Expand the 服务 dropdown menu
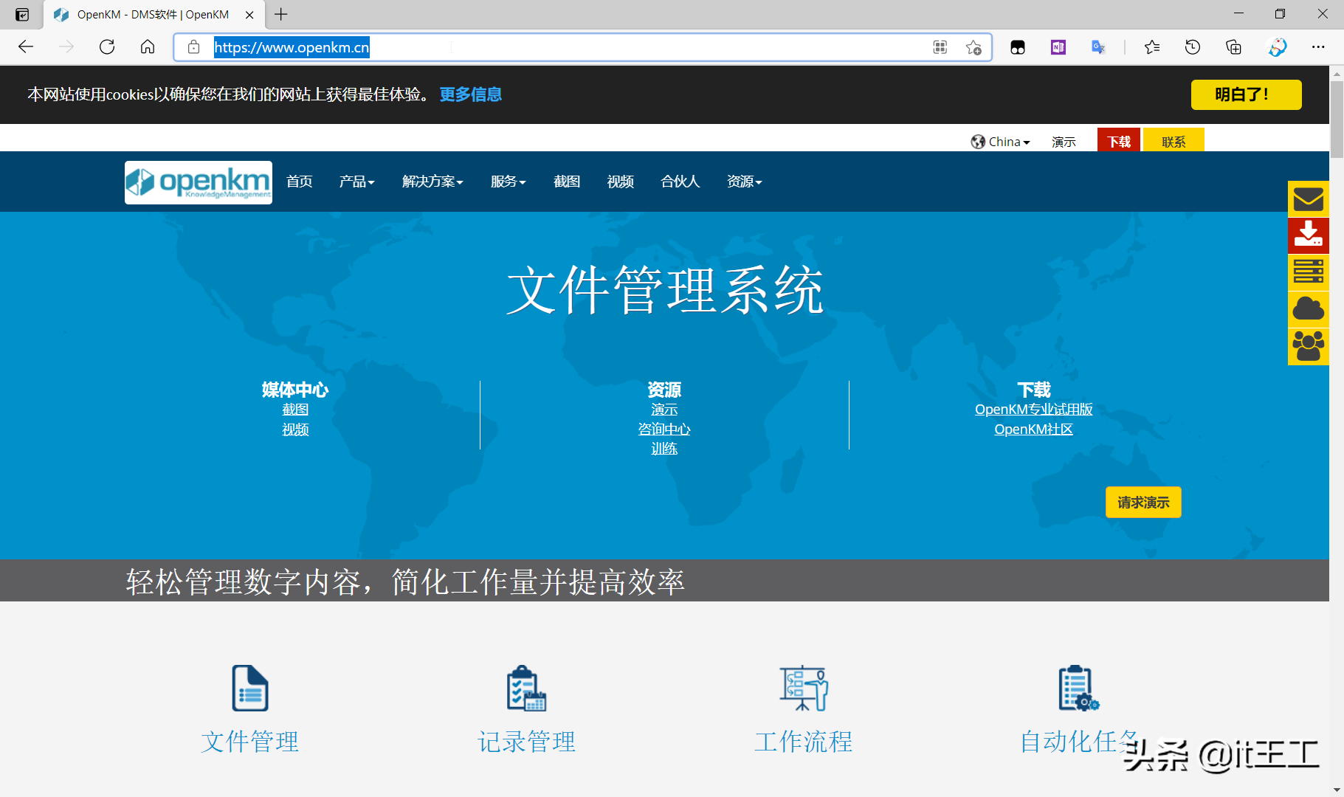Screen dimensions: 1344x797 pos(509,182)
